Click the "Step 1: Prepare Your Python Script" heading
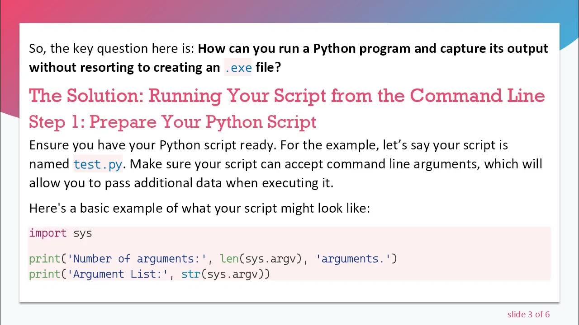This screenshot has height=325, width=579. click(x=172, y=122)
